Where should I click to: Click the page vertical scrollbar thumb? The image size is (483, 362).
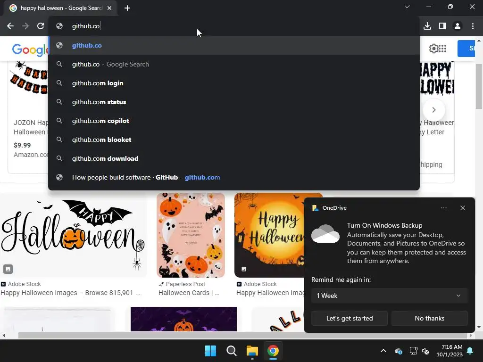click(479, 87)
